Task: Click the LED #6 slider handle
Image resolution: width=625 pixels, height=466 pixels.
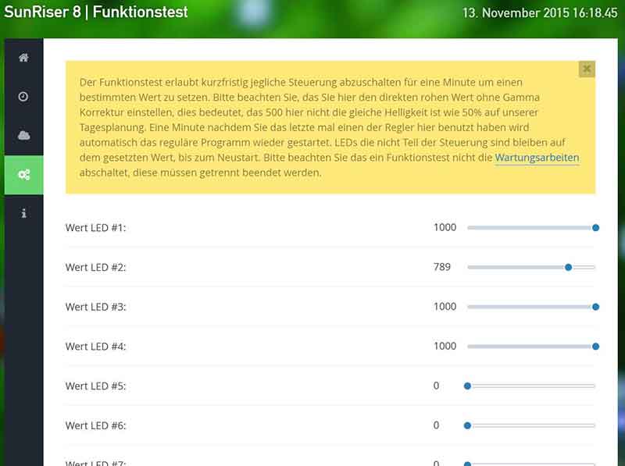Action: click(468, 425)
